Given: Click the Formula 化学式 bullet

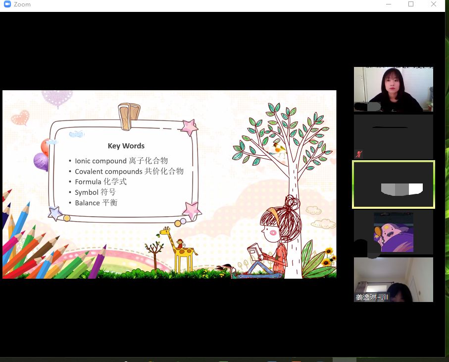Looking at the screenshot, I should click(x=100, y=181).
